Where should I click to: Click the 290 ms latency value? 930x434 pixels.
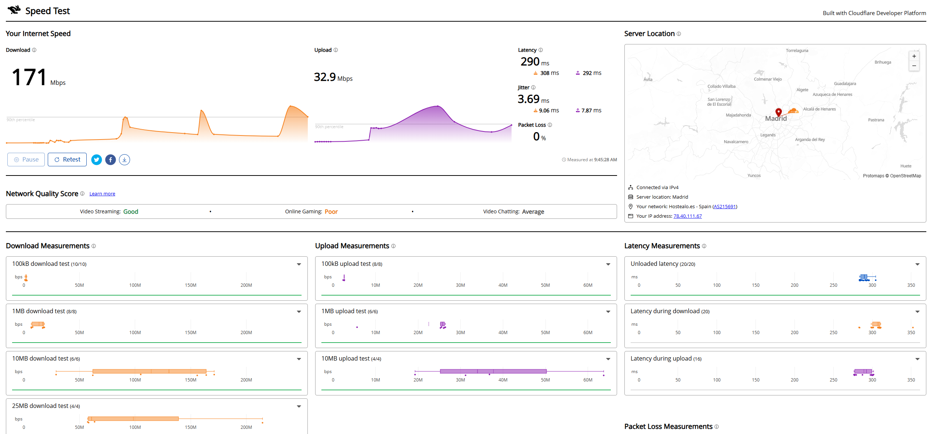(535, 62)
